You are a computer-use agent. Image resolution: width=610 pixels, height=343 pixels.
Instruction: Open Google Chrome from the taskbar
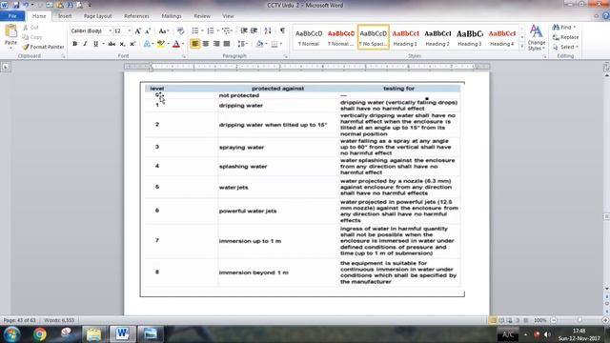click(x=40, y=334)
